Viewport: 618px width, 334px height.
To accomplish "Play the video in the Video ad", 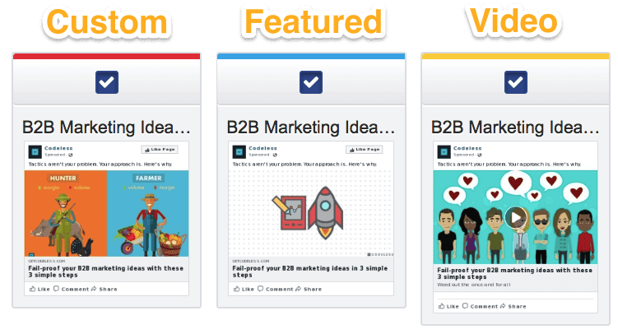I will click(x=516, y=217).
